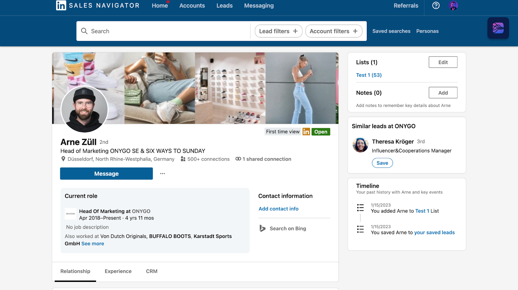Viewport: 518px width, 290px height.
Task: Click the Düsseldorf, North Rhine-Westphalia, Germany location
Action: [x=121, y=159]
